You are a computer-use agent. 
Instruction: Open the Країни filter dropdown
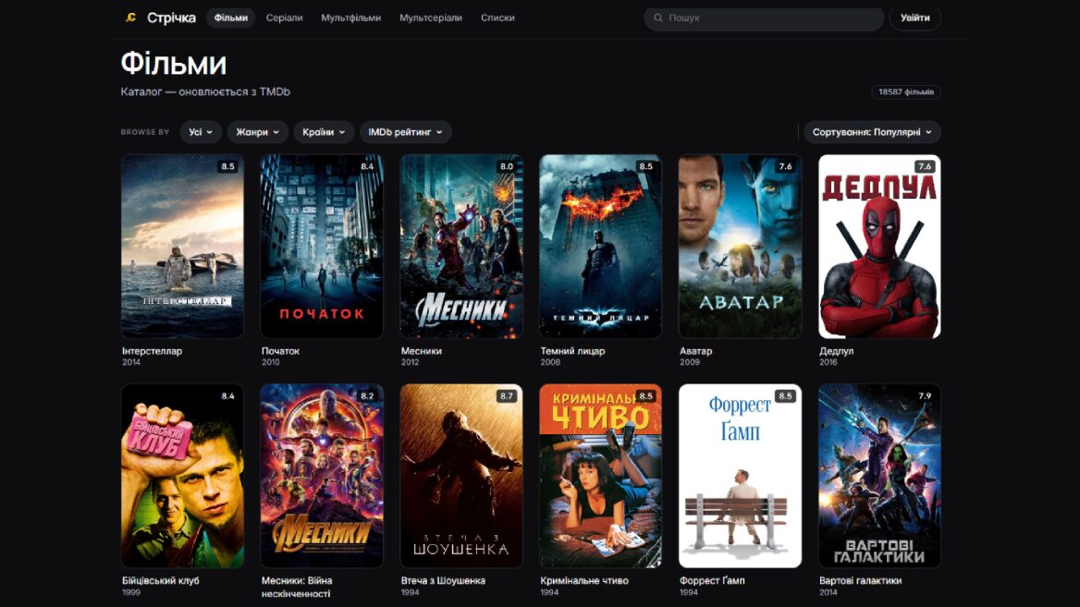(x=324, y=132)
